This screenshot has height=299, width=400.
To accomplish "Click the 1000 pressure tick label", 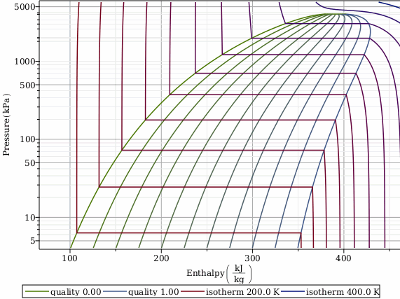I will point(25,62).
